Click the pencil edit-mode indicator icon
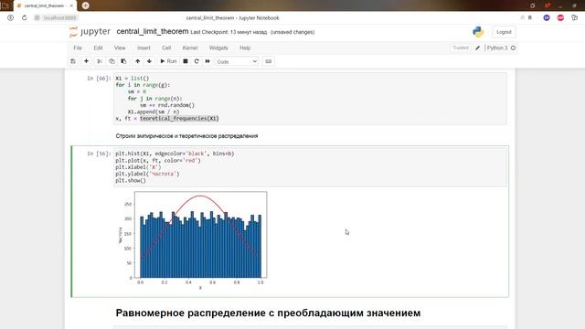 [x=477, y=48]
